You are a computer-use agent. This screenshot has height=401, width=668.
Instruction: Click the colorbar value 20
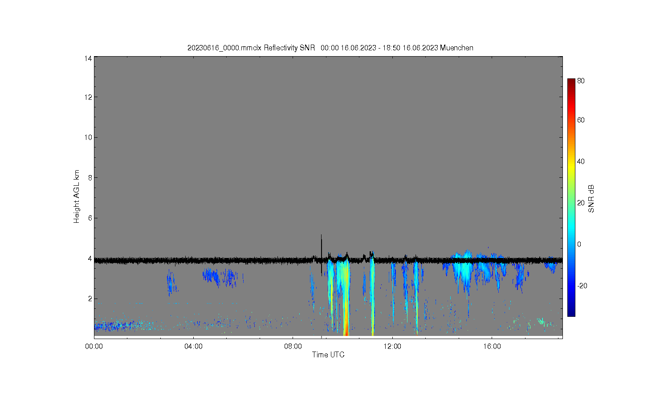coord(581,203)
